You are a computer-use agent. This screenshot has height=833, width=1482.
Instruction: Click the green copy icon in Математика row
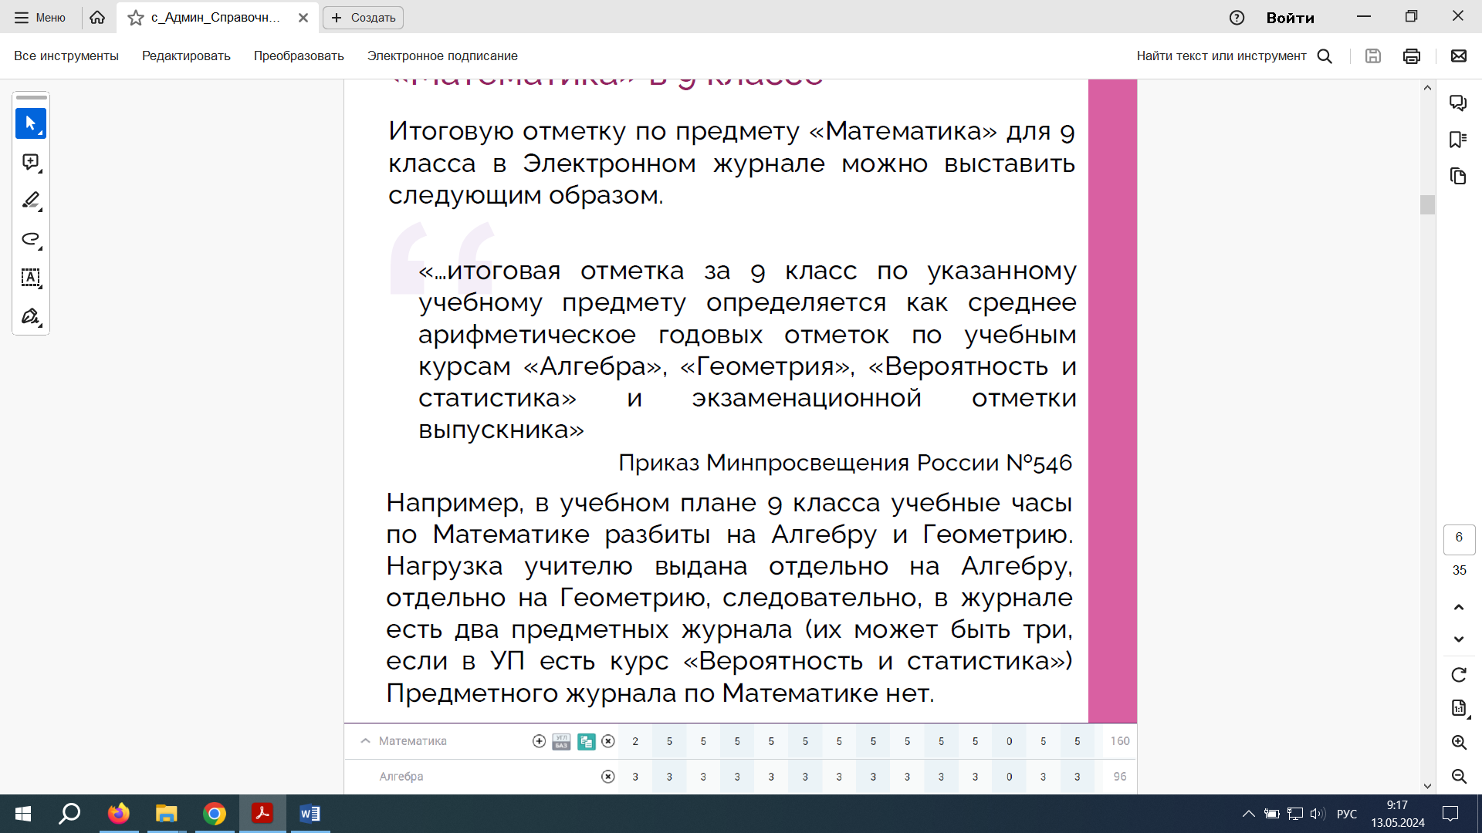point(586,741)
